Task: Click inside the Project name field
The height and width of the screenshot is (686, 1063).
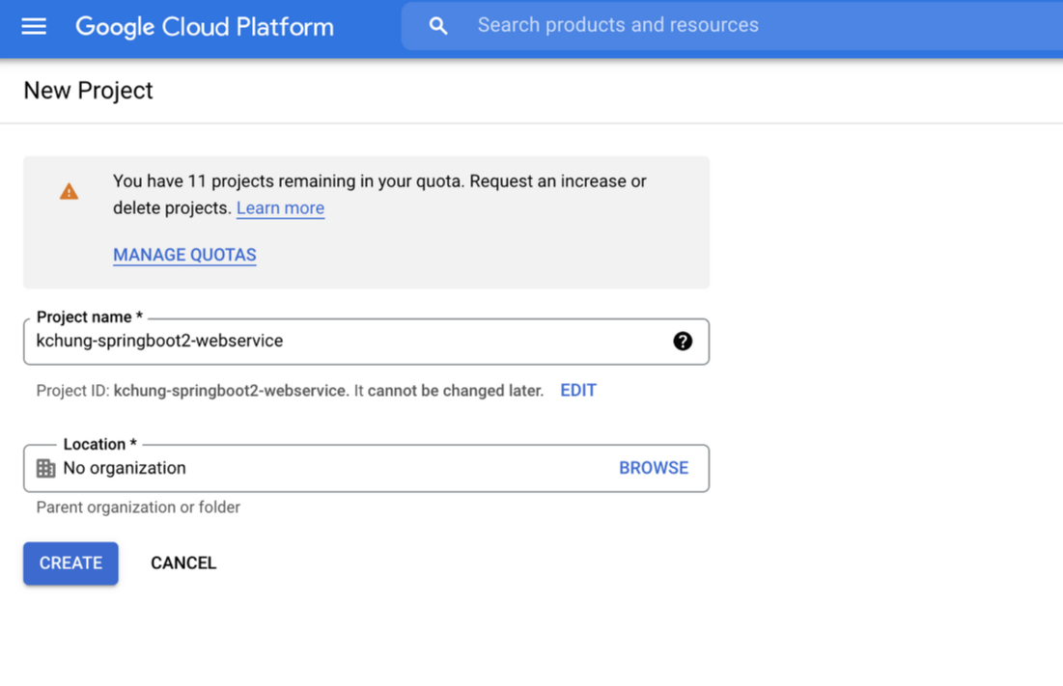Action: (366, 342)
